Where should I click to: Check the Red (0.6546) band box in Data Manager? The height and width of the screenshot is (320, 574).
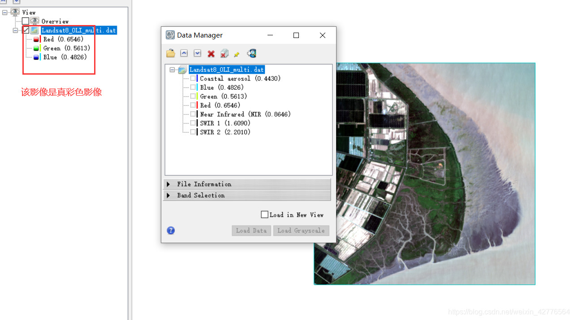click(x=193, y=105)
